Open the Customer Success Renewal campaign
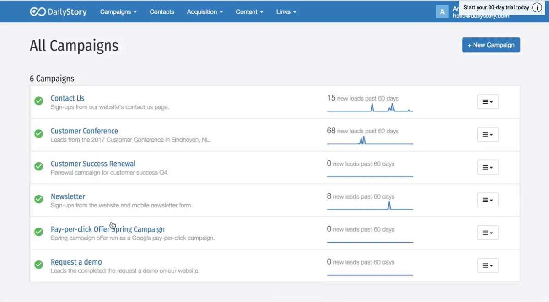 coord(93,164)
